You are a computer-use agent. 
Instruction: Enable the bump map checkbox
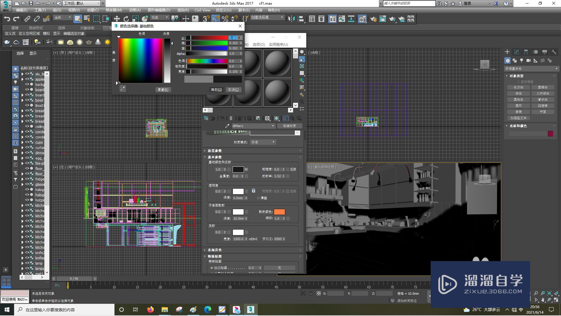click(212, 268)
